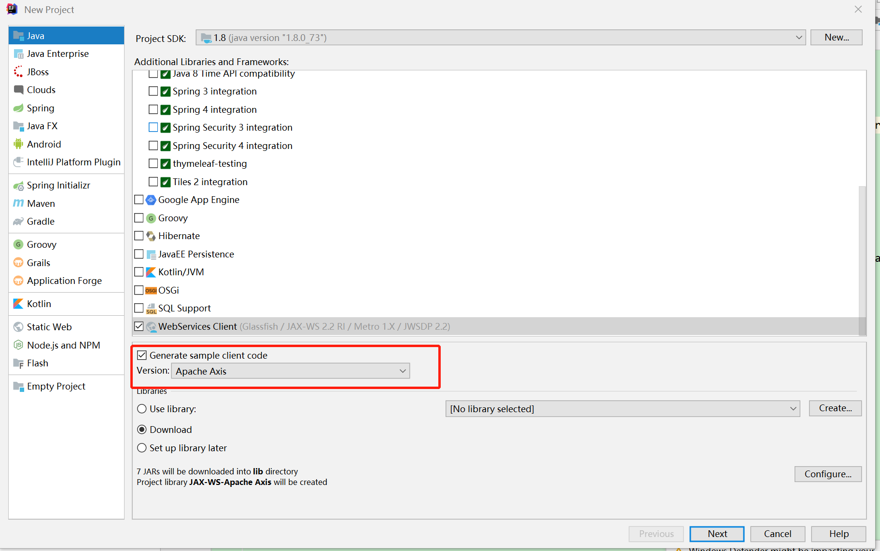Click the Google App Engine framework icon
880x551 pixels.
tap(151, 200)
